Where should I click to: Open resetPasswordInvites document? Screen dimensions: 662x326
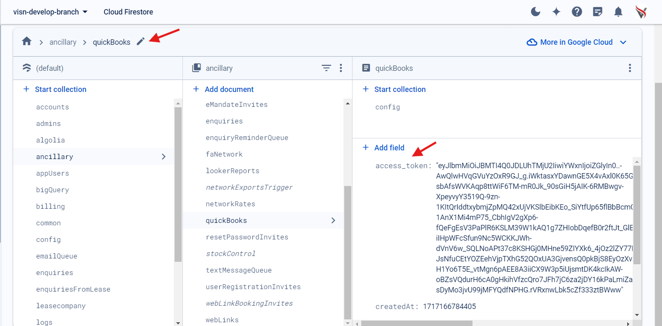click(x=247, y=237)
